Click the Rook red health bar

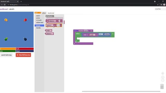click(x=25, y=49)
